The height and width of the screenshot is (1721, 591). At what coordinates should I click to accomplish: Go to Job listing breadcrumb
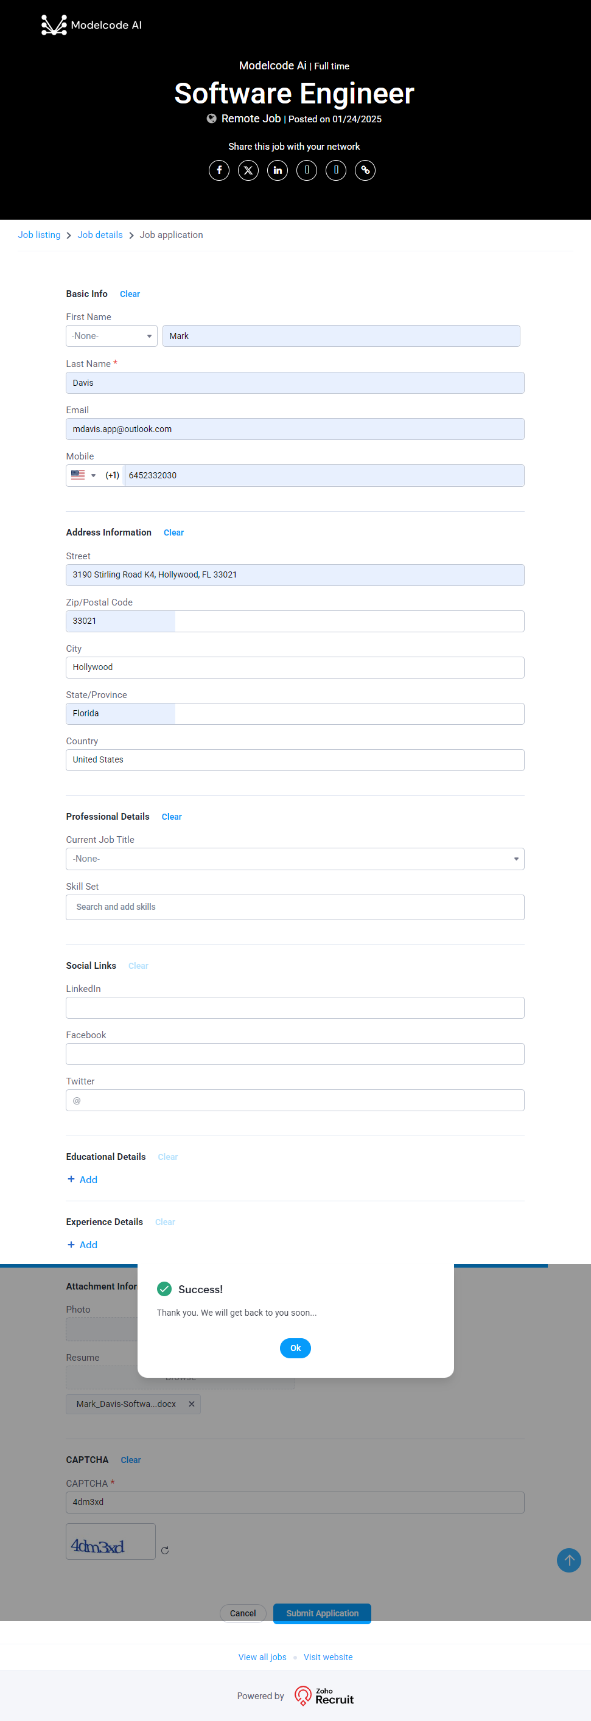39,235
